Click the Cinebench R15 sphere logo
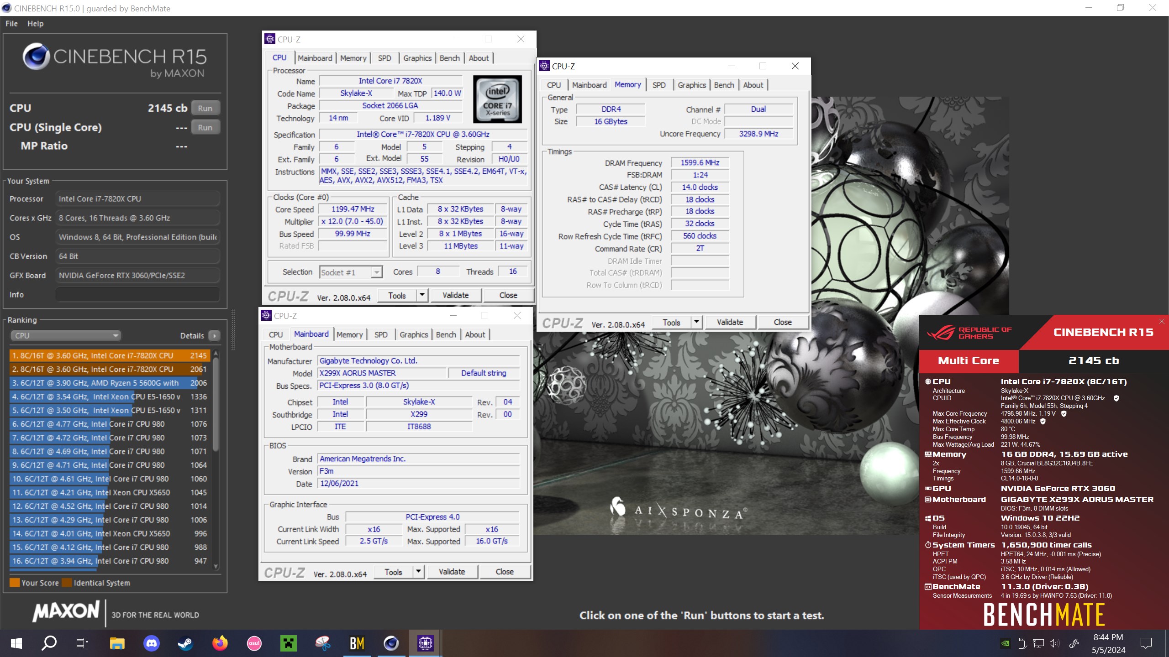Viewport: 1169px width, 657px height. pos(36,57)
